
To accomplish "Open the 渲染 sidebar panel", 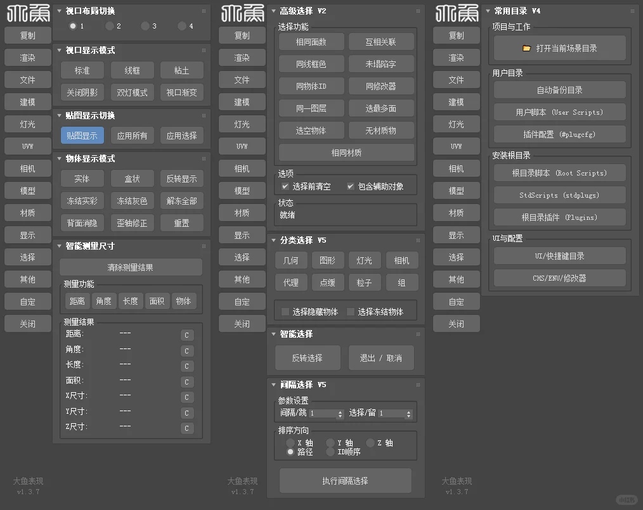I will pyautogui.click(x=27, y=58).
